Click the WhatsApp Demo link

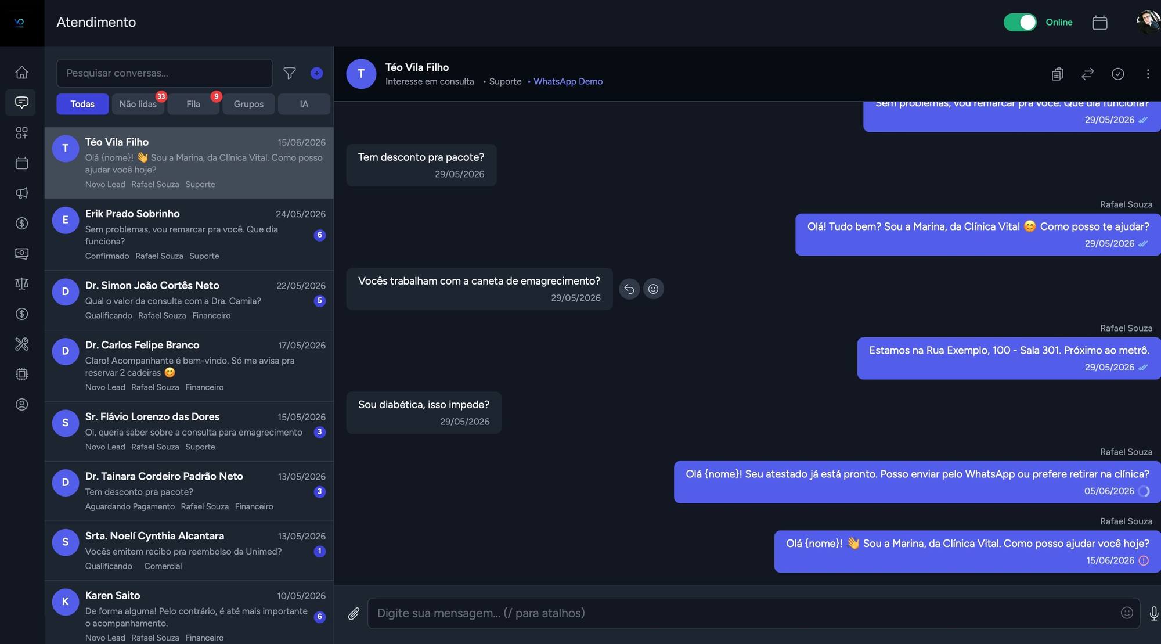tap(568, 82)
